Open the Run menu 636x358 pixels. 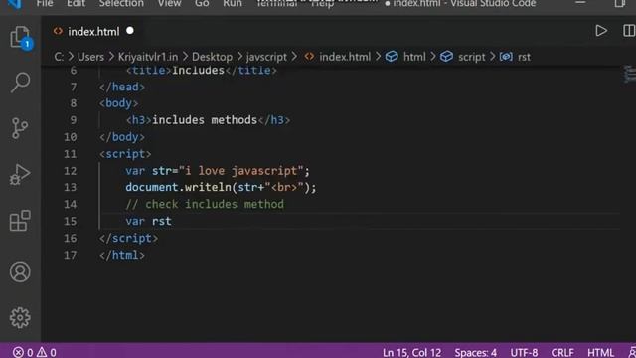(232, 4)
